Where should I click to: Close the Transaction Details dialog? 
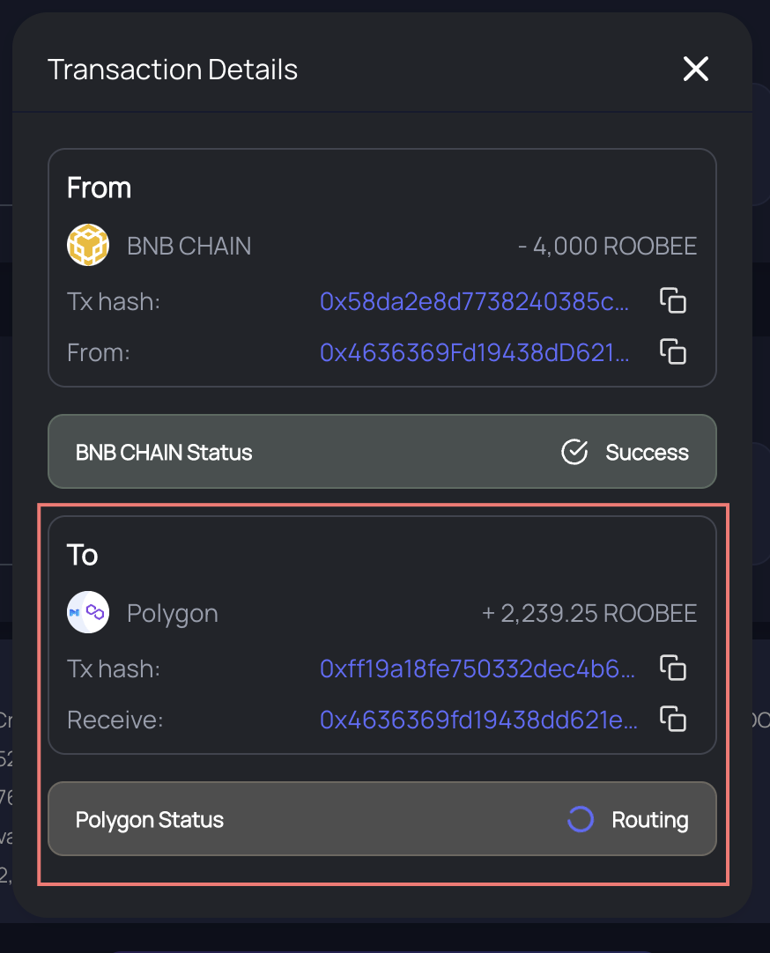[x=695, y=69]
